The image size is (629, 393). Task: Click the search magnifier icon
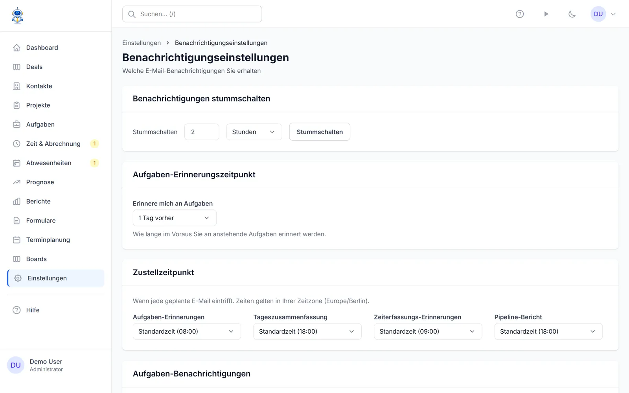coord(132,14)
